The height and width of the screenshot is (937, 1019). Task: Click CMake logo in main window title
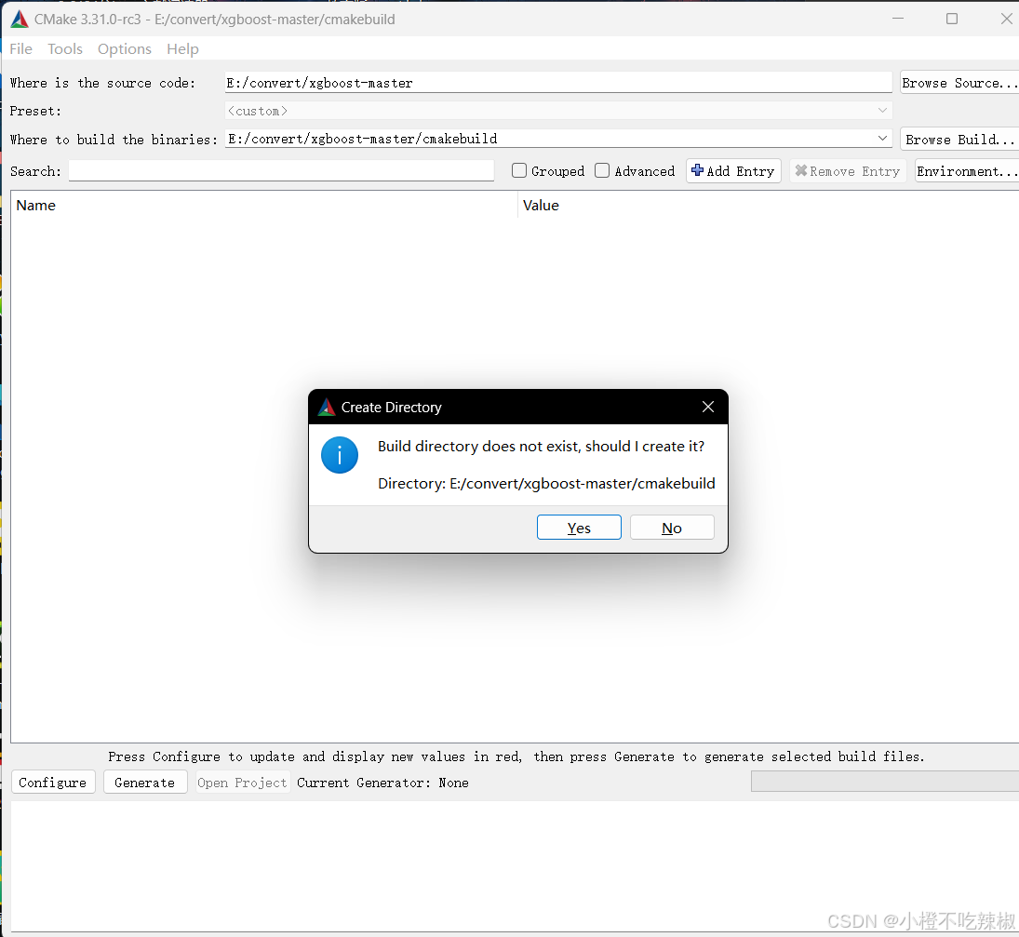[20, 20]
